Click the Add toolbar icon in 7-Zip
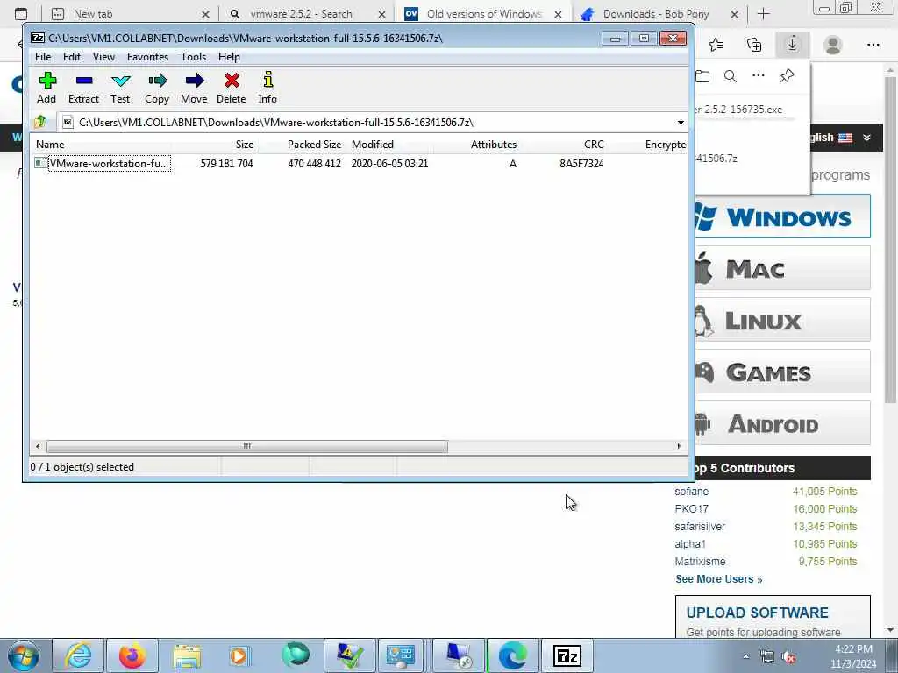Viewport: 898px width, 673px height. click(47, 88)
